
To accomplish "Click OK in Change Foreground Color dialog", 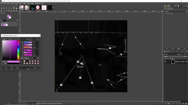I will tap(26, 68).
